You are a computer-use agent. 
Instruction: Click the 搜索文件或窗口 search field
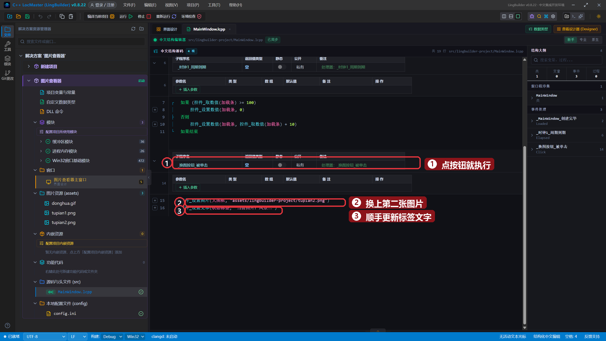tap(81, 41)
